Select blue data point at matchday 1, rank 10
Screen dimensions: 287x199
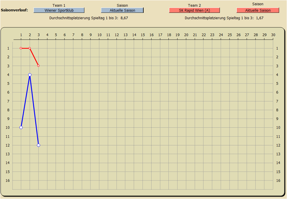21,127
